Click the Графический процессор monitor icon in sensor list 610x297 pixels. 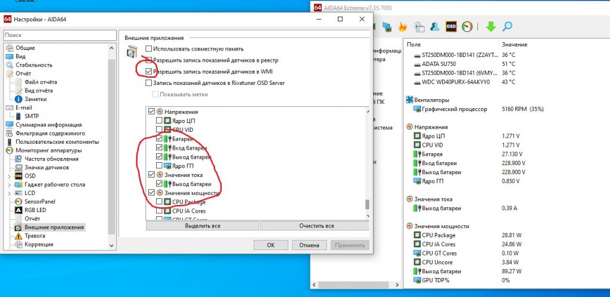tap(417, 109)
